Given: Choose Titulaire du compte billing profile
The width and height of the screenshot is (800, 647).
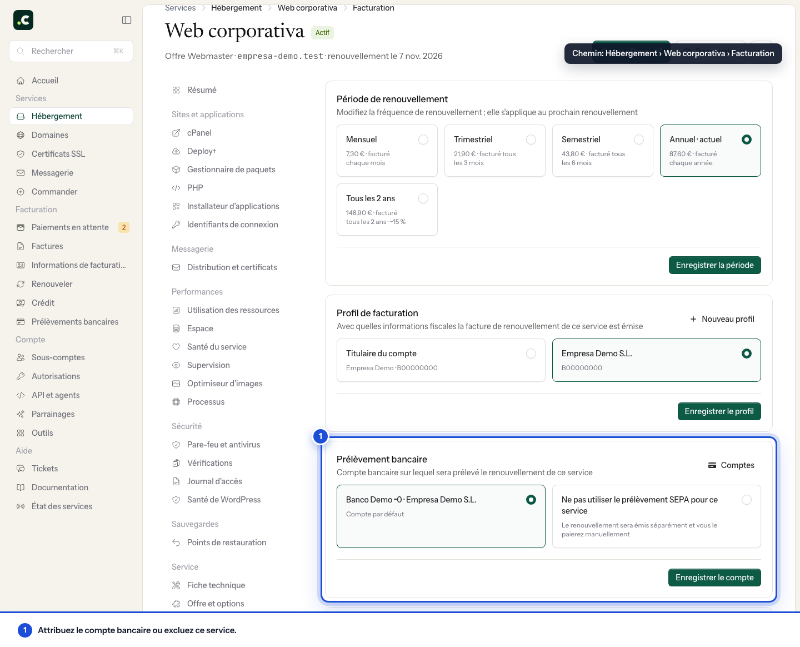Looking at the screenshot, I should 441,360.
